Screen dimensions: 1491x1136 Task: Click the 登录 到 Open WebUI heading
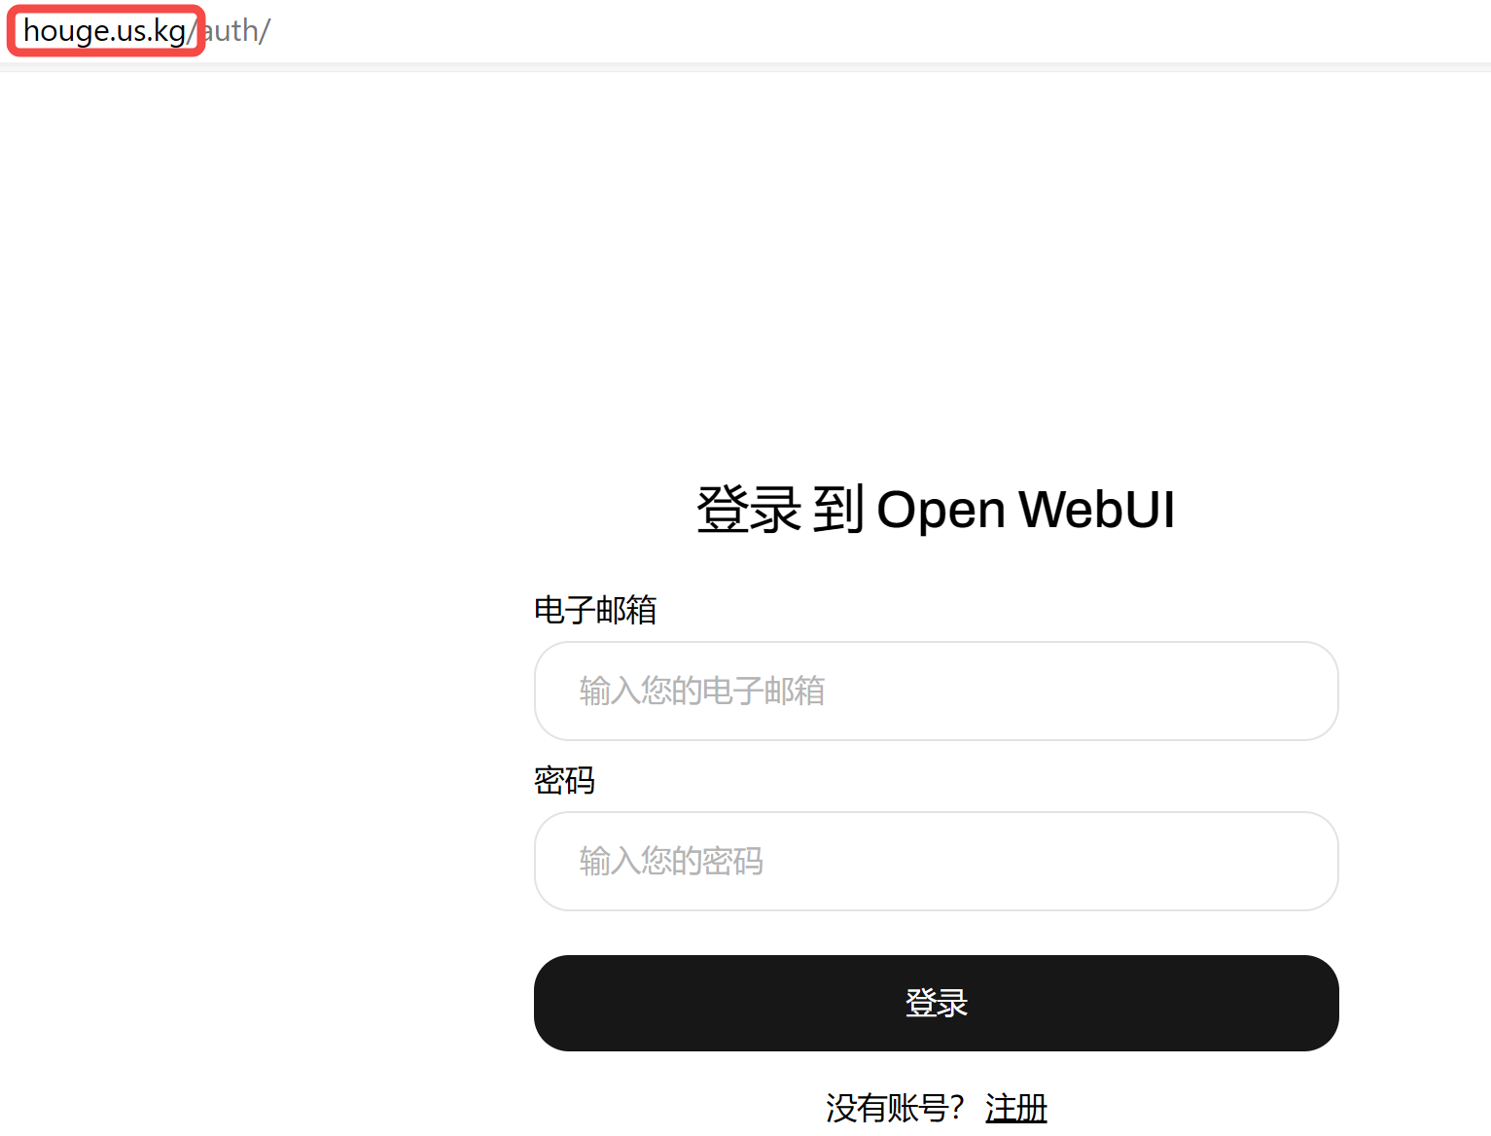[936, 509]
